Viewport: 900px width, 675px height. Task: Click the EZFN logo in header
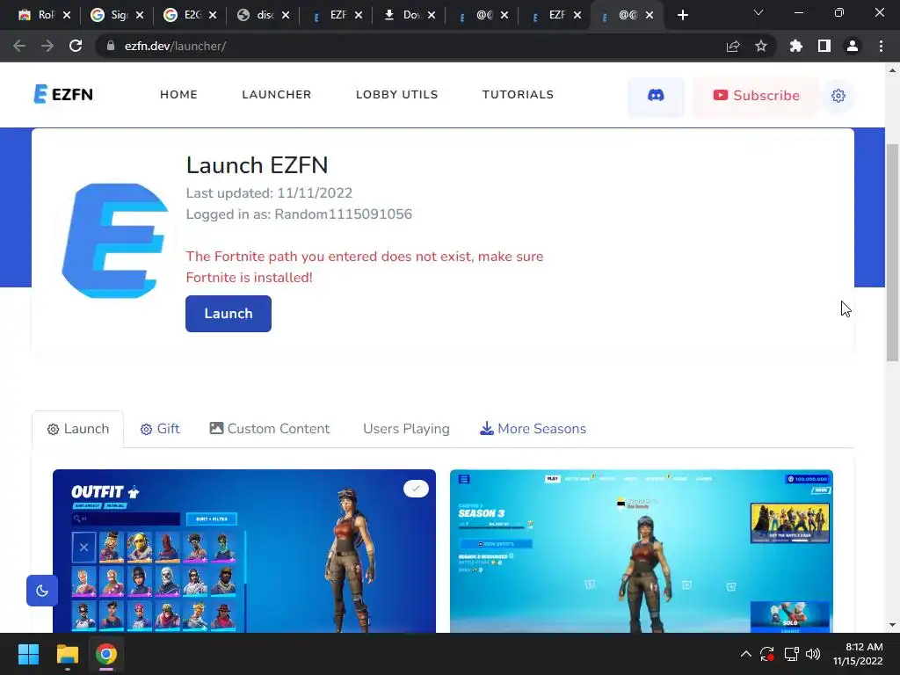click(63, 94)
